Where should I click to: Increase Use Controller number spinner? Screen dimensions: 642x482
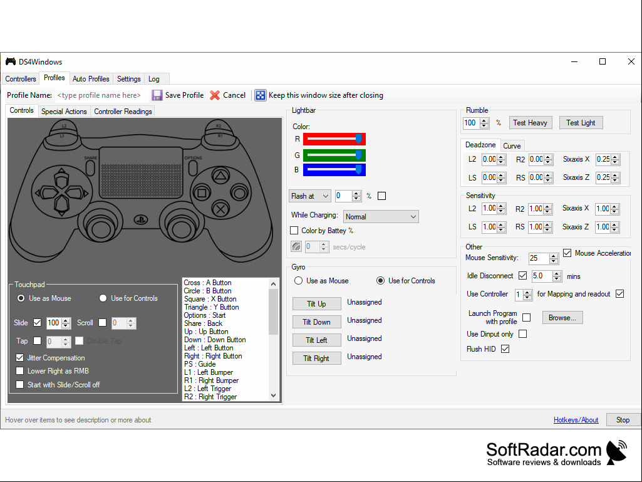pyautogui.click(x=527, y=292)
